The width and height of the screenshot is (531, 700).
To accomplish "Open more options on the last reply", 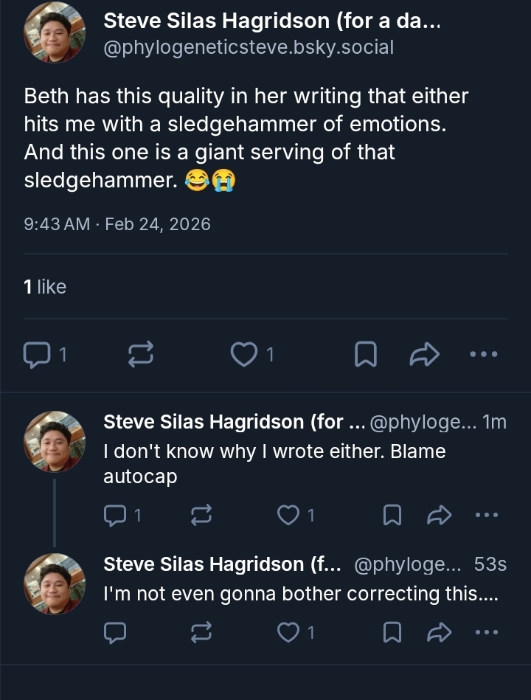I will [486, 632].
